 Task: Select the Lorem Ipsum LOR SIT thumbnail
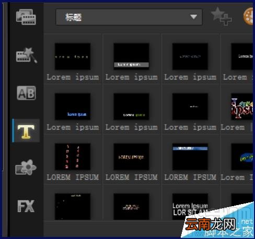click(190, 207)
